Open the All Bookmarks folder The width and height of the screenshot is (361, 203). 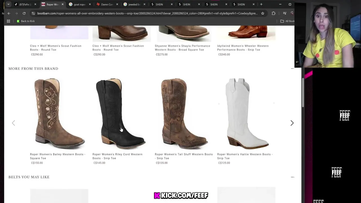point(287,21)
